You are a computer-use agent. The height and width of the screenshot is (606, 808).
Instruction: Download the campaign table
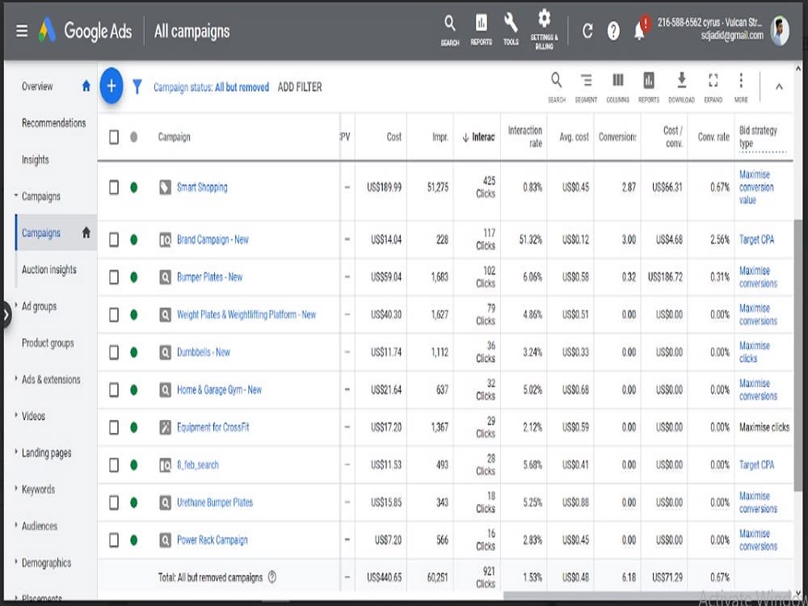point(681,86)
